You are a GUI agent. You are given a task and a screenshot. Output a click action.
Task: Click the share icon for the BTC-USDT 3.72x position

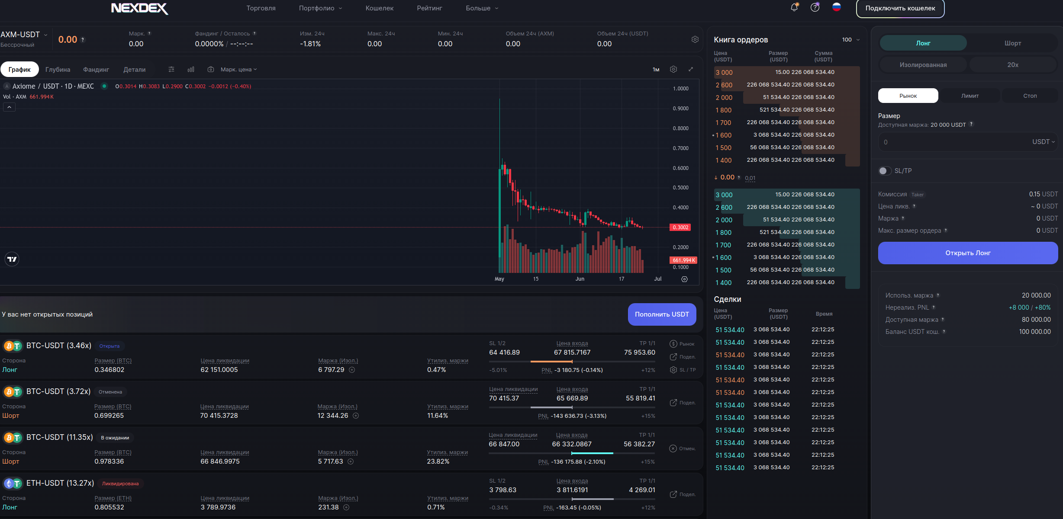[x=673, y=403]
